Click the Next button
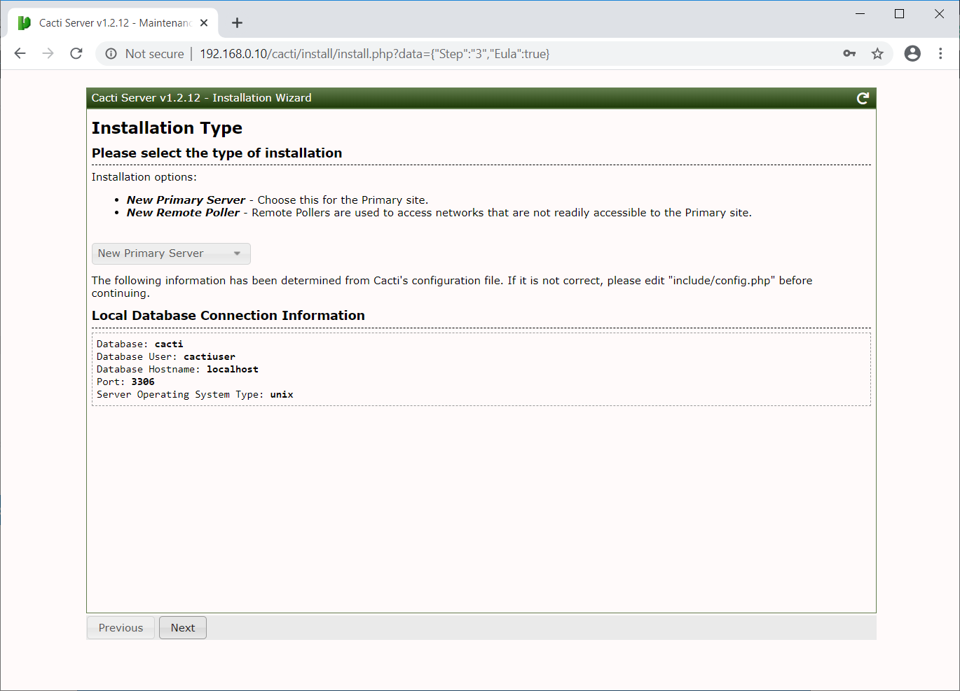The height and width of the screenshot is (691, 960). (x=183, y=628)
